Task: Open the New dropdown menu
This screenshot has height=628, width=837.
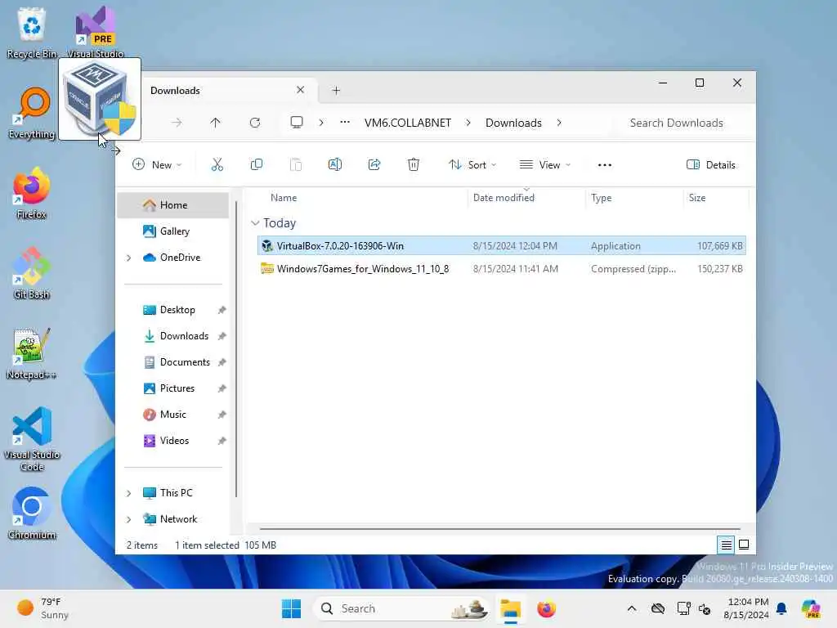Action: click(157, 164)
